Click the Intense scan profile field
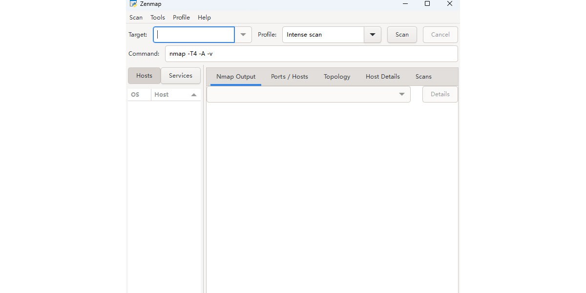 coord(323,35)
